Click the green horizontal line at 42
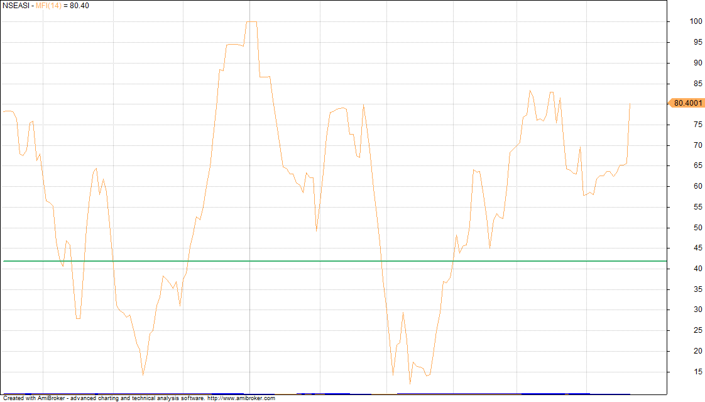The width and height of the screenshot is (705, 402). coord(334,261)
